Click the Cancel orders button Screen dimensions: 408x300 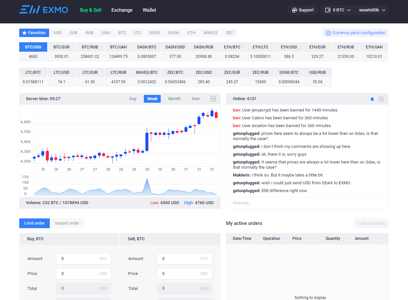pyautogui.click(x=371, y=223)
